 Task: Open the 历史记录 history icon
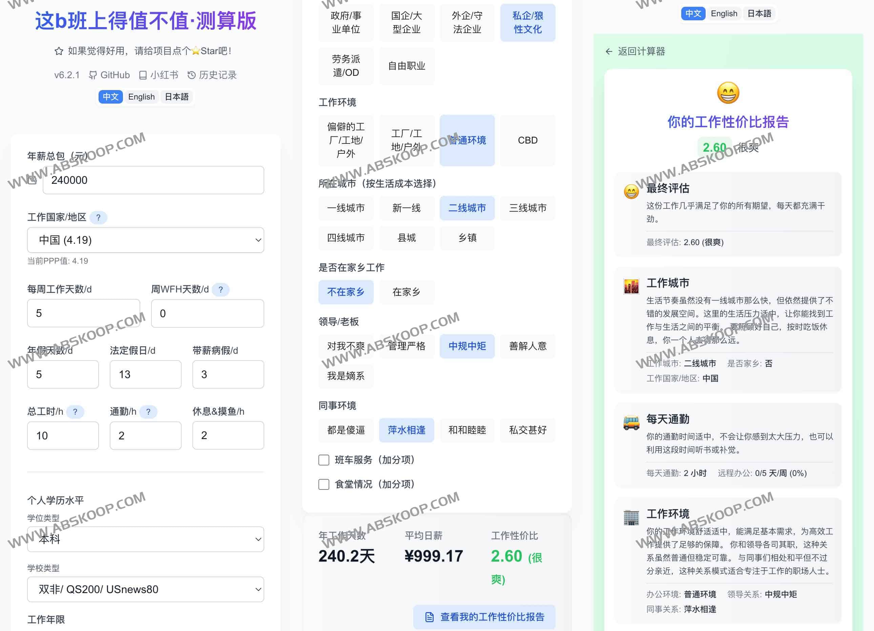pyautogui.click(x=191, y=75)
